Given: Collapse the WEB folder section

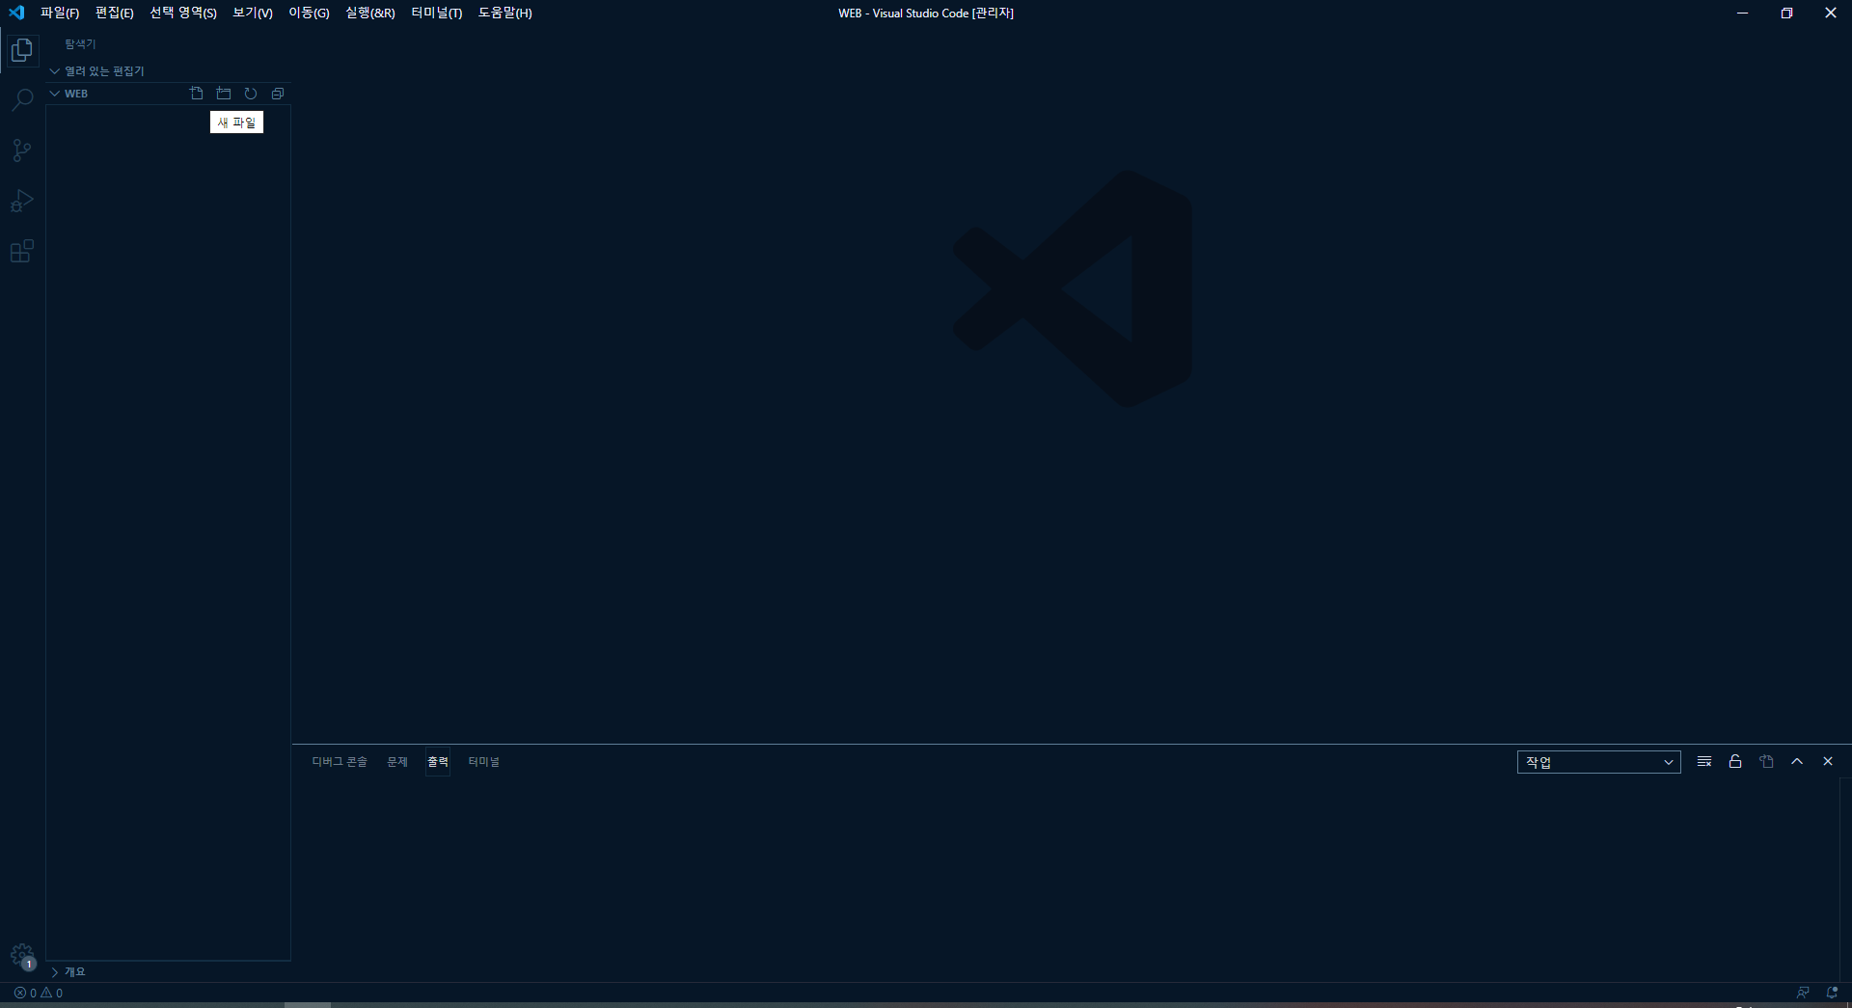Looking at the screenshot, I should click(x=75, y=94).
